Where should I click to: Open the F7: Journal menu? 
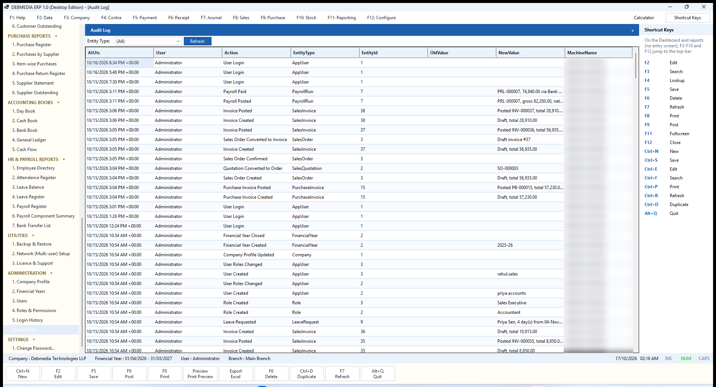[x=211, y=18]
